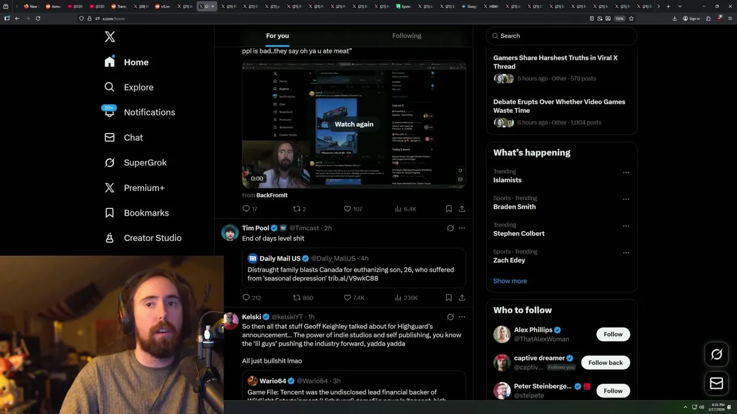Open Bookmarks in the sidebar
This screenshot has height=414, width=737.
136,213
